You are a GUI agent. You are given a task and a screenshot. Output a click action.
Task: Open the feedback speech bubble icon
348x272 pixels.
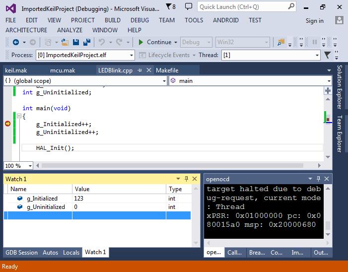pyautogui.click(x=189, y=6)
